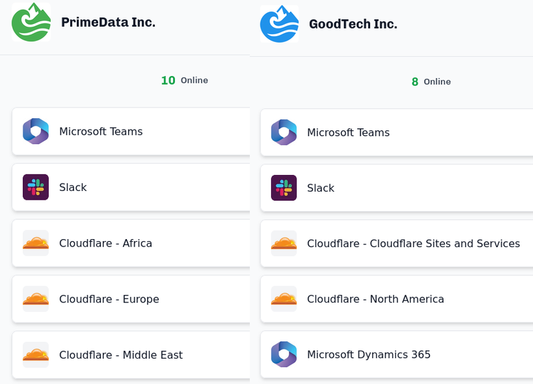Click Slack icon in GoodTech list
This screenshot has width=533, height=384.
[284, 188]
